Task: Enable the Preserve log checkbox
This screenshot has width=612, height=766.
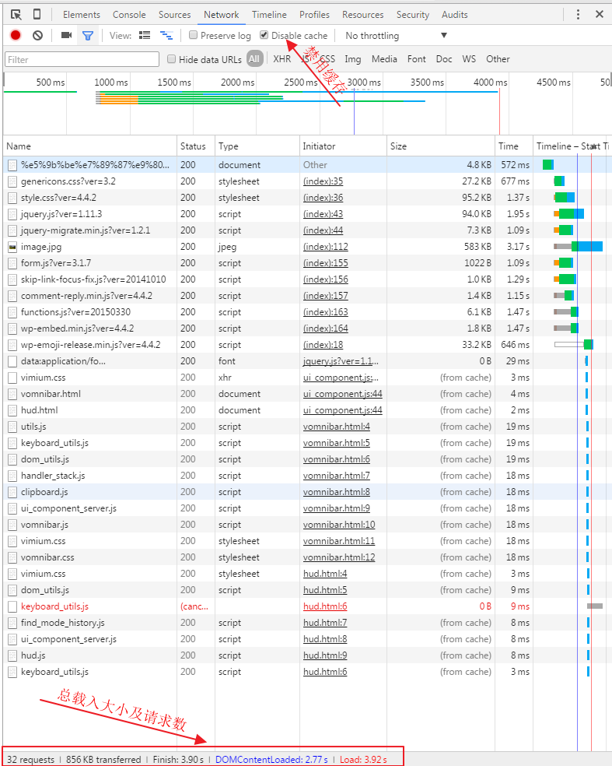Action: (x=194, y=35)
